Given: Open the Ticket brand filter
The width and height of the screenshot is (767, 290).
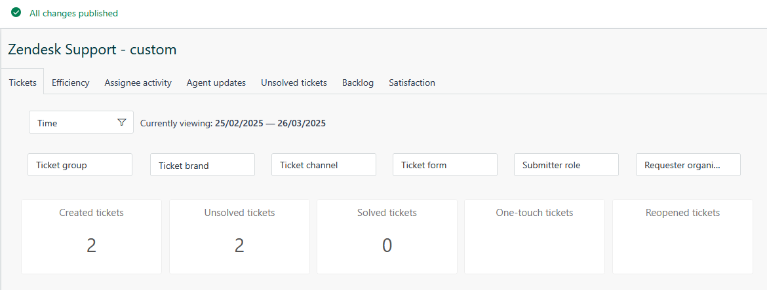Looking at the screenshot, I should [x=203, y=166].
